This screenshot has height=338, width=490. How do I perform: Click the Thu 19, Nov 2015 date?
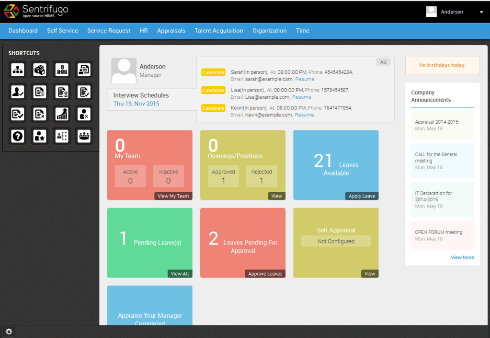coord(136,104)
